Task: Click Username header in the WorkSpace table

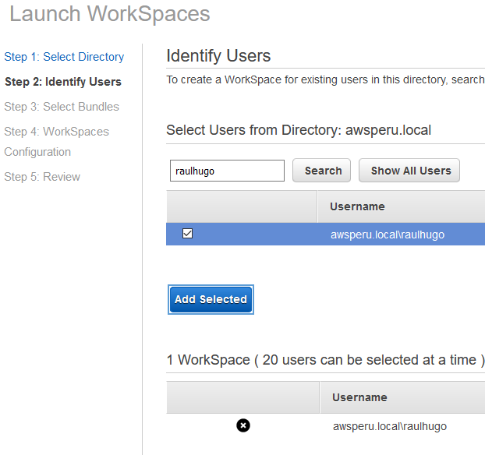Action: click(x=359, y=397)
